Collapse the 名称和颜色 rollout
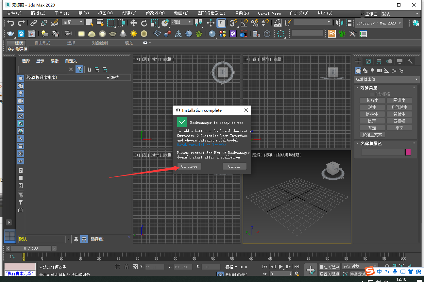This screenshot has width=424, height=282. click(x=371, y=143)
